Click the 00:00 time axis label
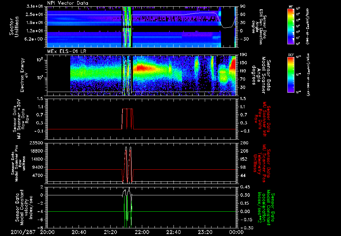Viewport: 341px width, 236px height. [x=237, y=232]
